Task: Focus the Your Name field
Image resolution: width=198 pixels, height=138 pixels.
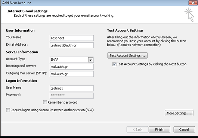Action: coord(72,38)
